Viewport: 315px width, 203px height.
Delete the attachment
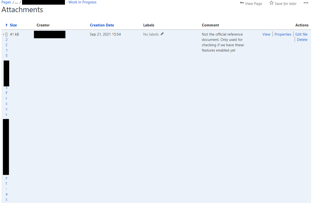(x=302, y=40)
